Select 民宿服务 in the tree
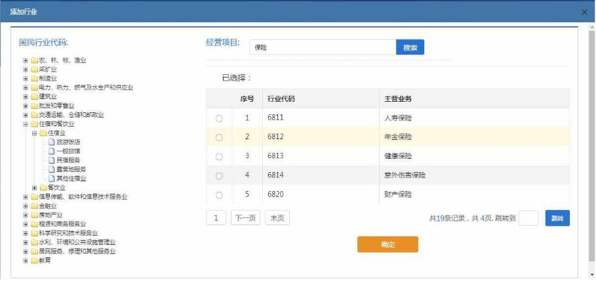 click(68, 160)
